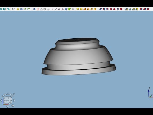Apply the Polar pattern tool
Image resolution: width=153 pixels, height=115 pixels.
coord(134,9)
